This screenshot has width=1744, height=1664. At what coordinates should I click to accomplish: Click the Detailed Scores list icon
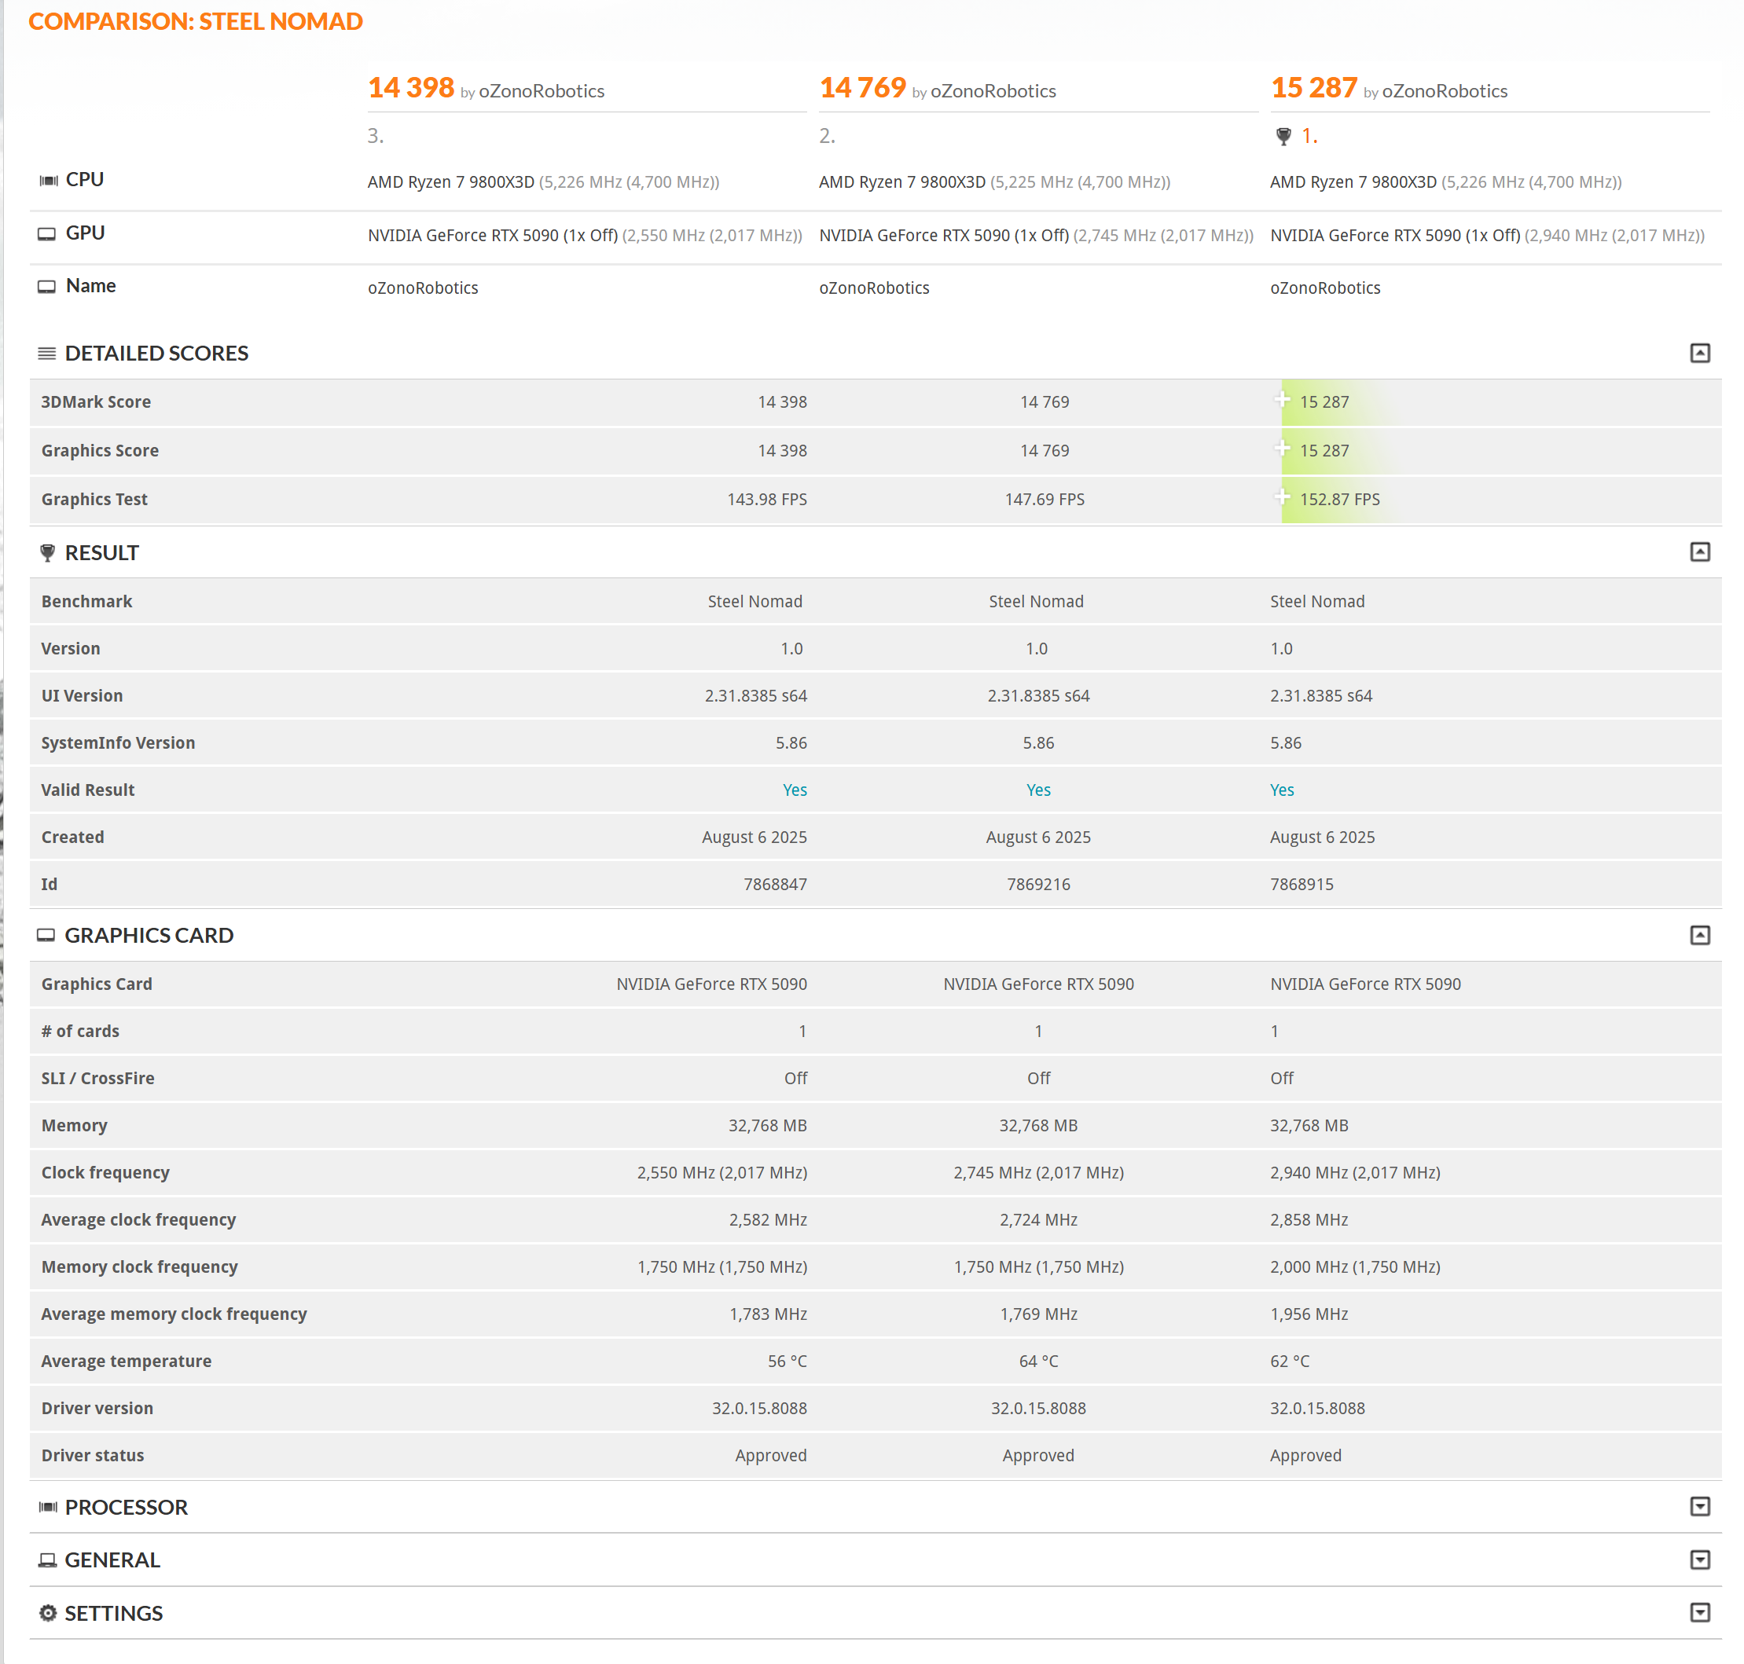point(46,353)
